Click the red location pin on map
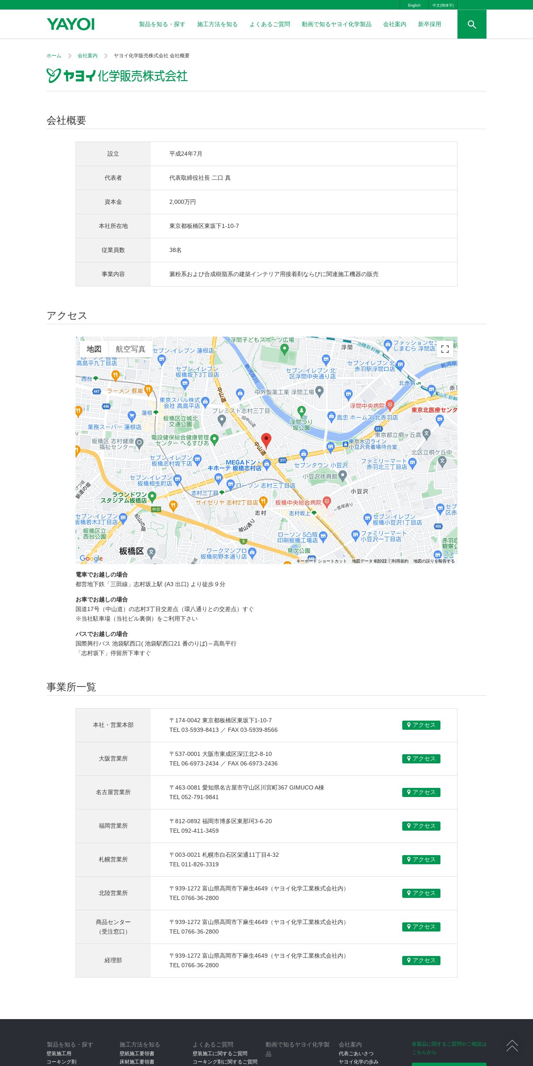The image size is (533, 1066). (x=266, y=440)
